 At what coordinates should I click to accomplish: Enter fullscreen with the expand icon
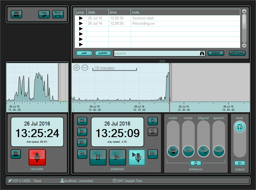58,14
